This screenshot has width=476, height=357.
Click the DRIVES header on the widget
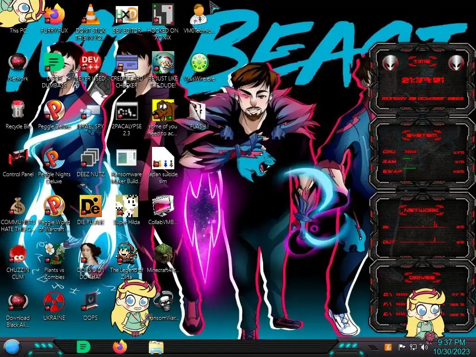(x=422, y=278)
